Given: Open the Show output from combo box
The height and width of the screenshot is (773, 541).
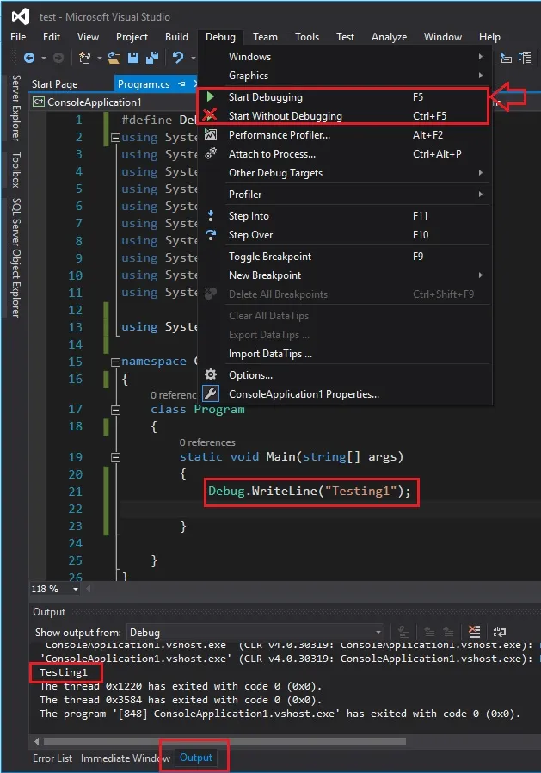Looking at the screenshot, I should (255, 632).
